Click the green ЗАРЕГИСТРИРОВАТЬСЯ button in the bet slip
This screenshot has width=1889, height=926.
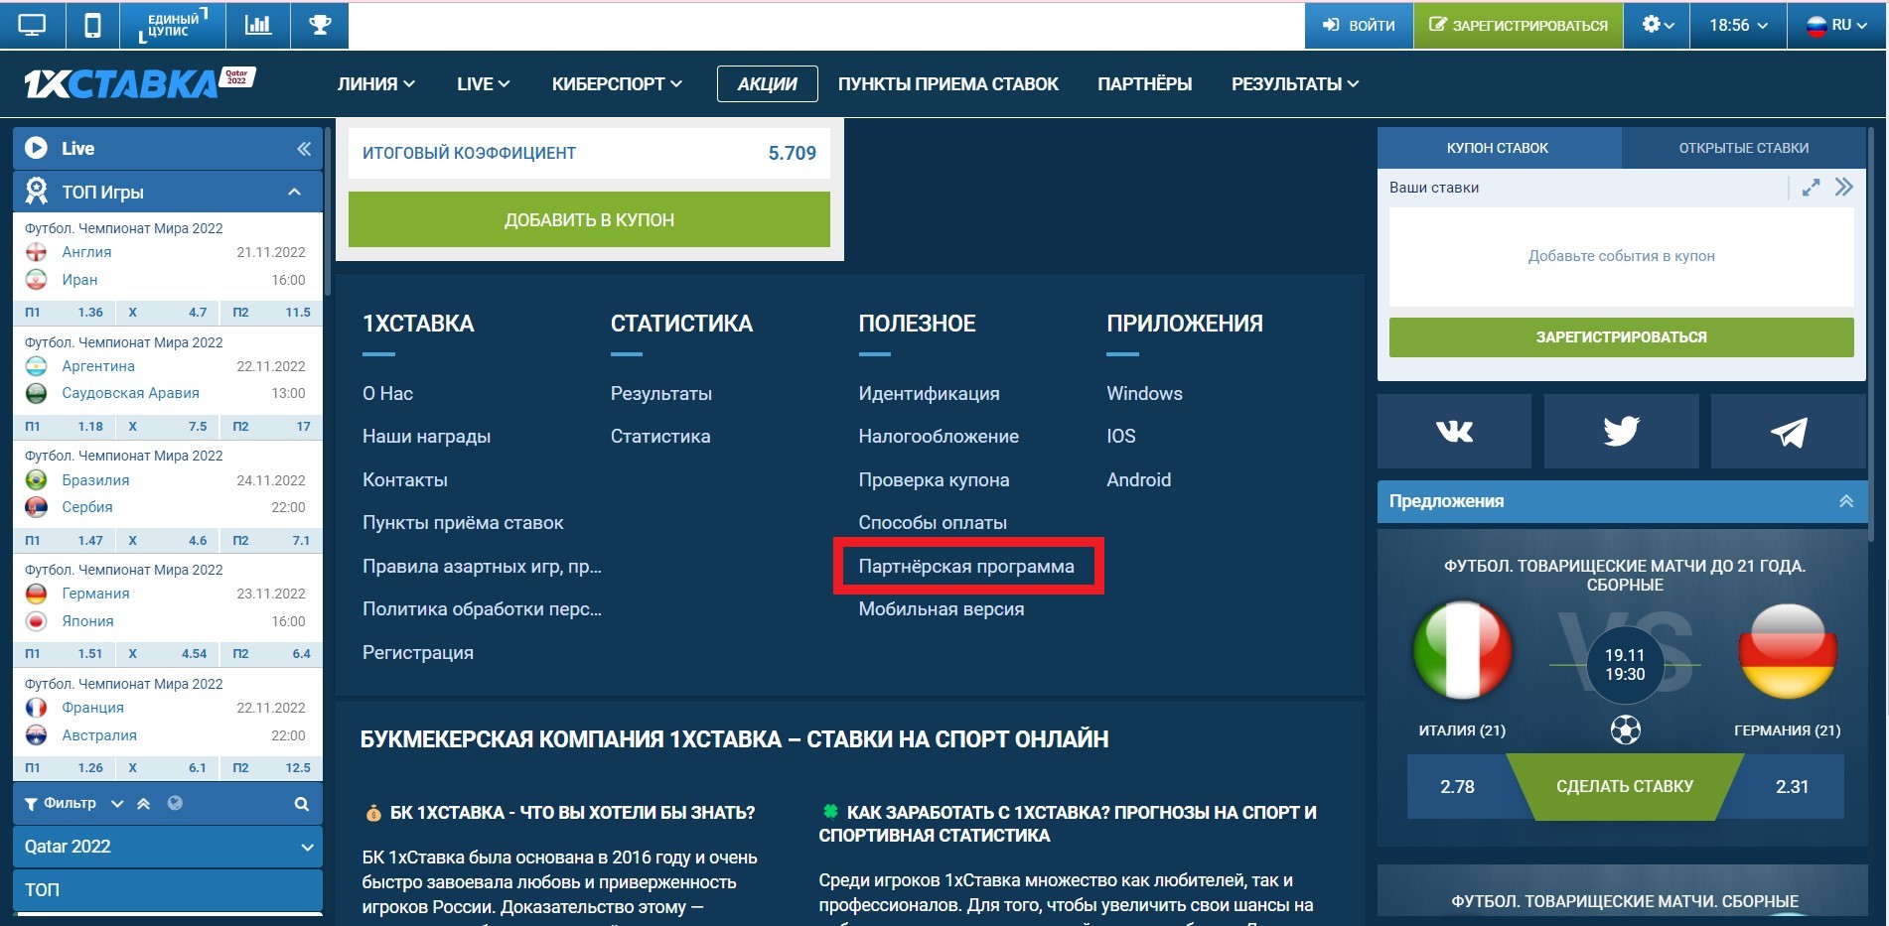(1621, 337)
